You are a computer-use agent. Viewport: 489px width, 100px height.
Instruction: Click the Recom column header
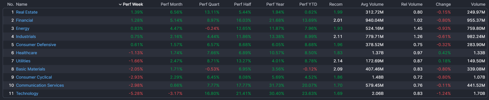coord(336,4)
